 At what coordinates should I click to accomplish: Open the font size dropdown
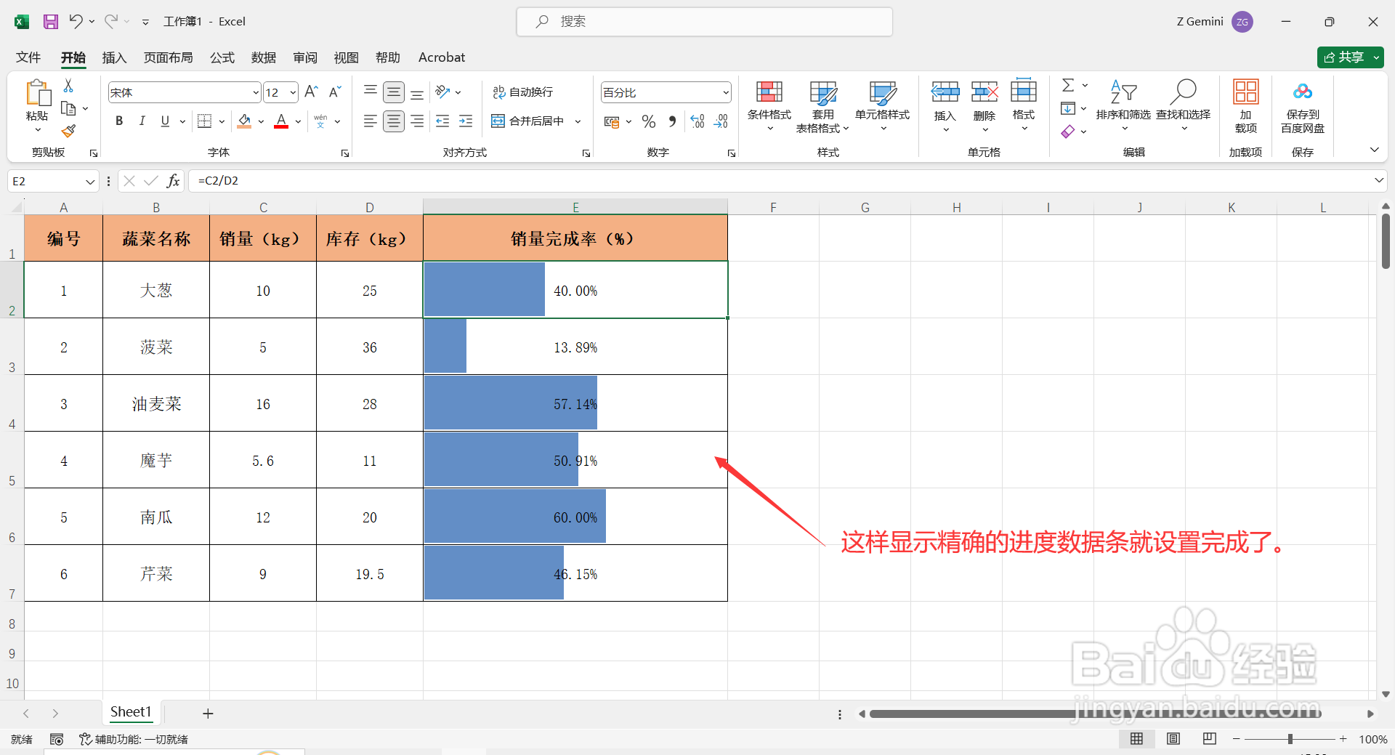click(293, 92)
